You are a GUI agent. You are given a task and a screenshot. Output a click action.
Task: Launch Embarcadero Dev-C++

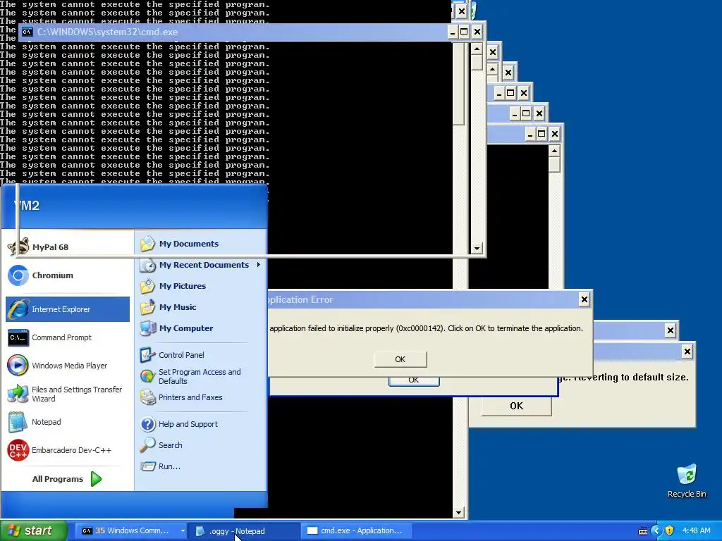click(68, 450)
